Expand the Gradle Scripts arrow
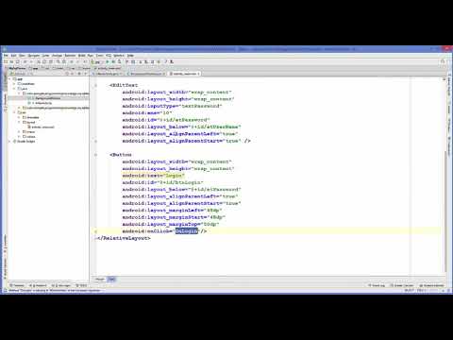Screen dimensions: 453x340 [10, 142]
